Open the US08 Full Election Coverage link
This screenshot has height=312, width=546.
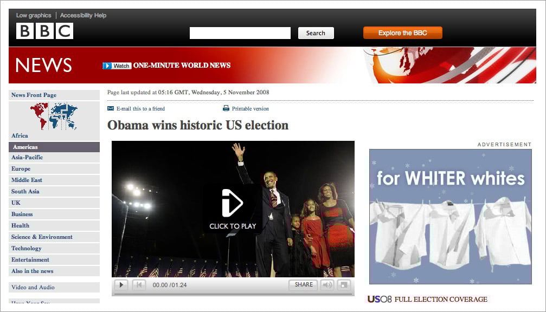pos(427,299)
